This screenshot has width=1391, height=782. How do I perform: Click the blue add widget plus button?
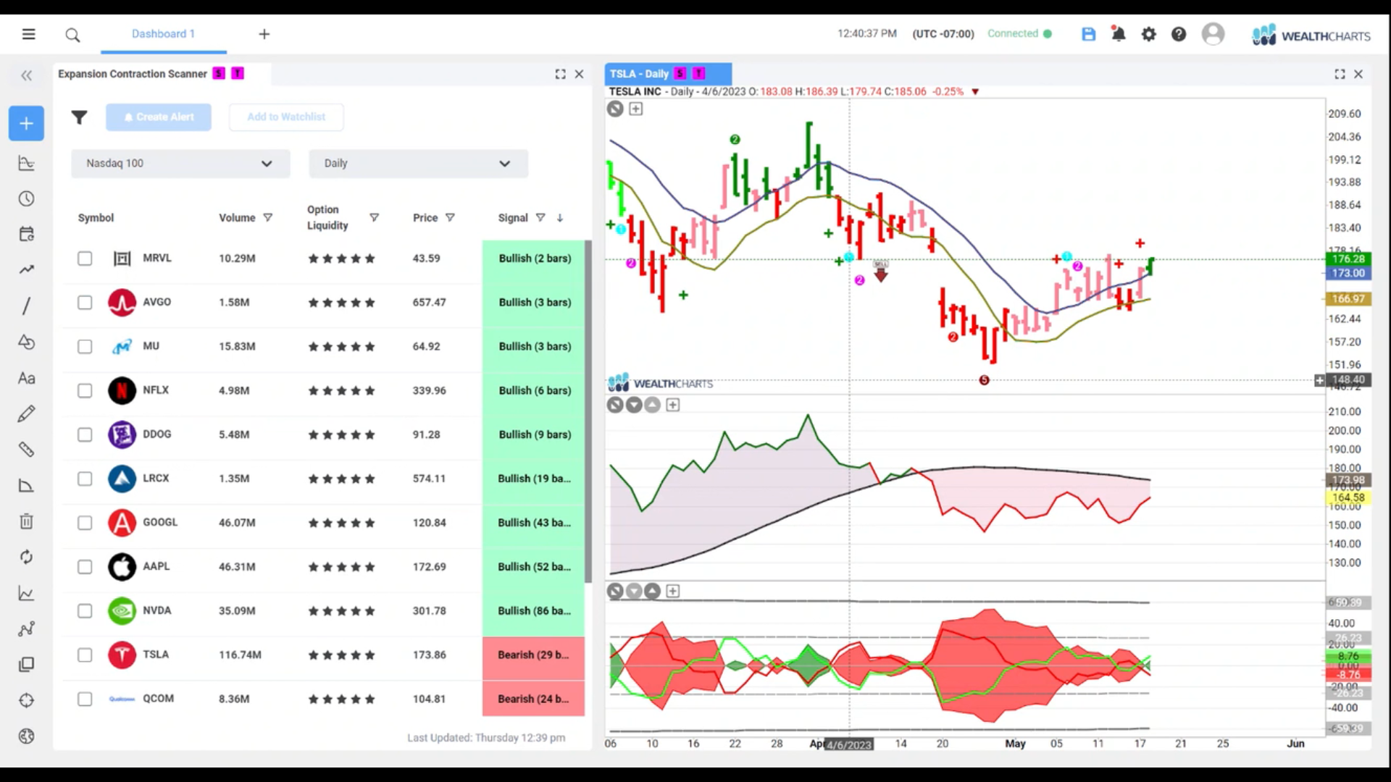point(26,123)
